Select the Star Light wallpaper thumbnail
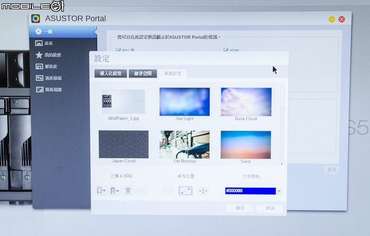The height and width of the screenshot is (236, 370). (x=184, y=102)
